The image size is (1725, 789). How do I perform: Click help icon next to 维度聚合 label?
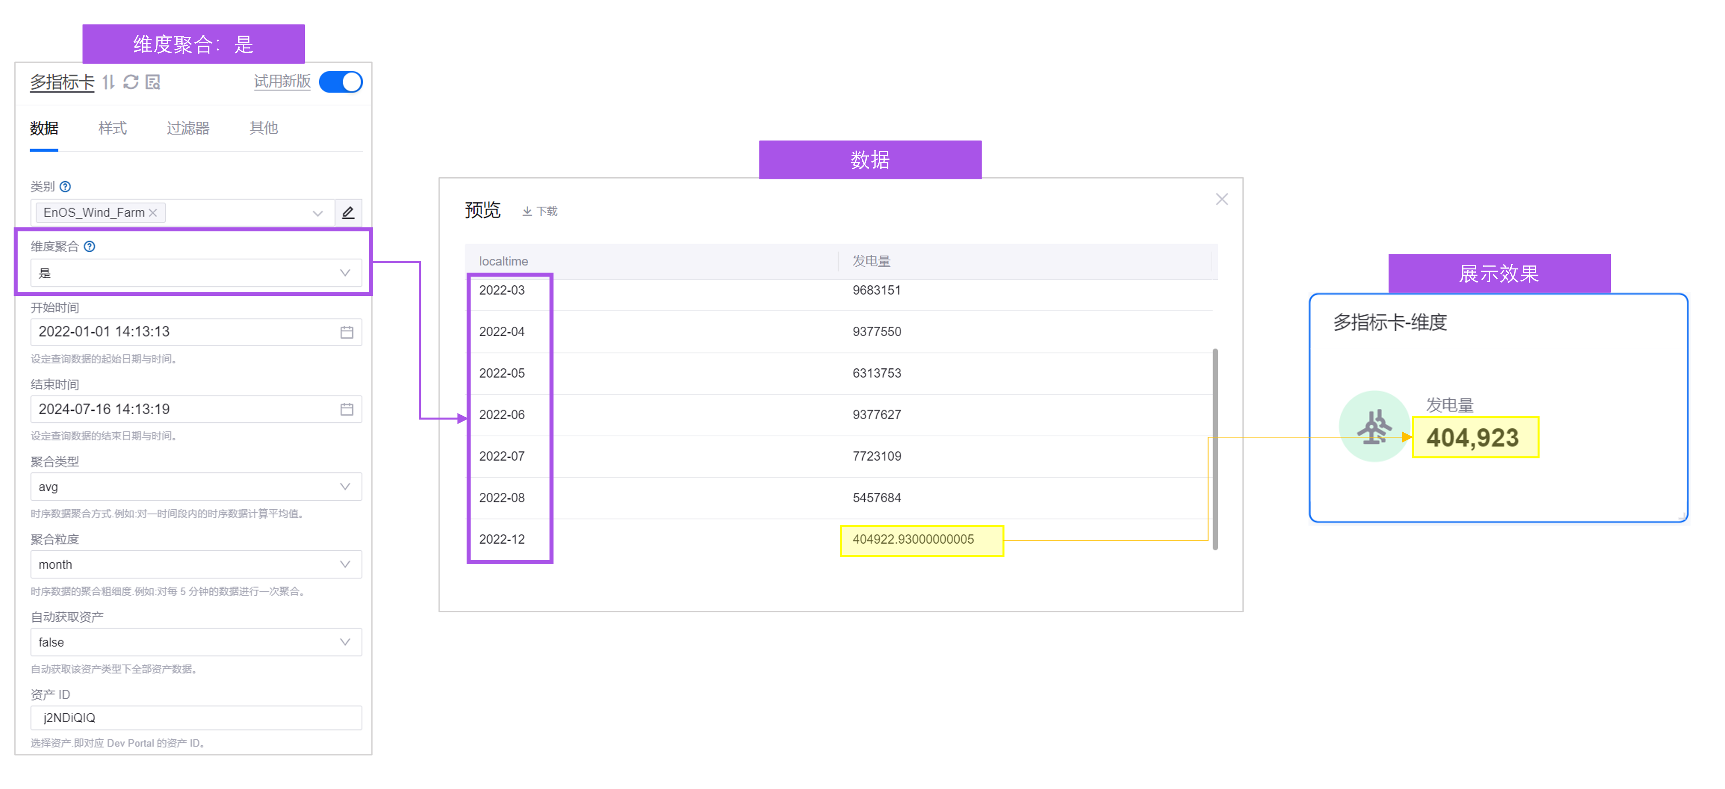click(89, 246)
